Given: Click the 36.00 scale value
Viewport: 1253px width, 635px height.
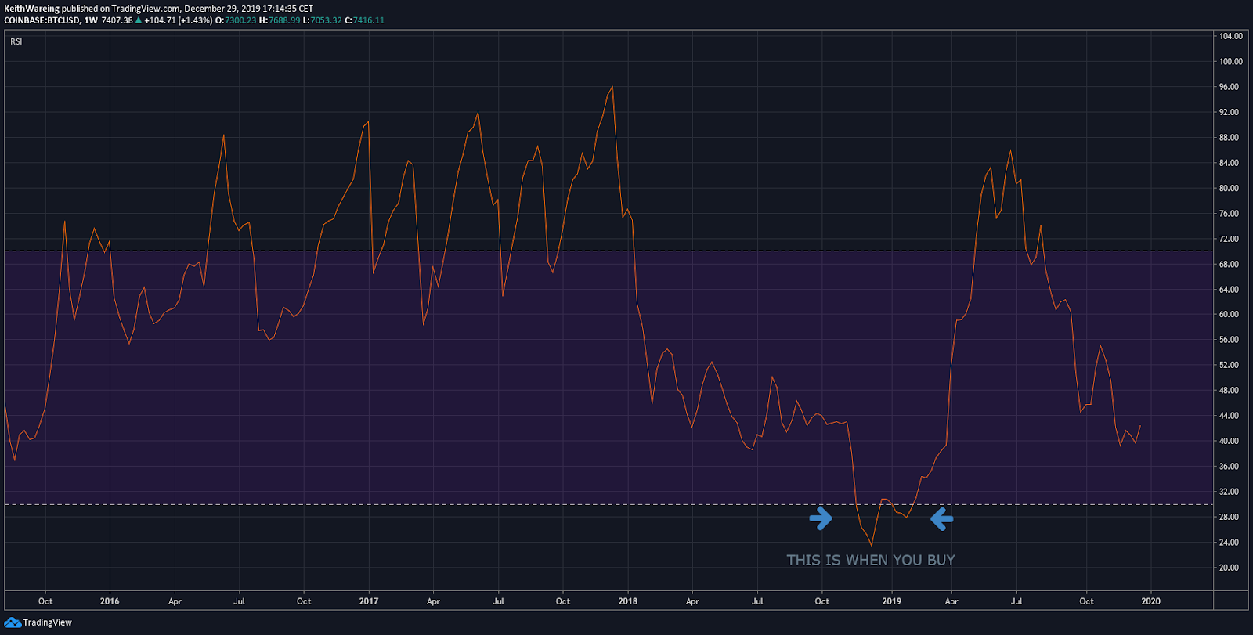Looking at the screenshot, I should click(1229, 467).
